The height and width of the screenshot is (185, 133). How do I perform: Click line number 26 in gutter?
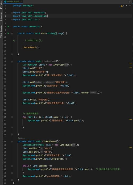5,92
